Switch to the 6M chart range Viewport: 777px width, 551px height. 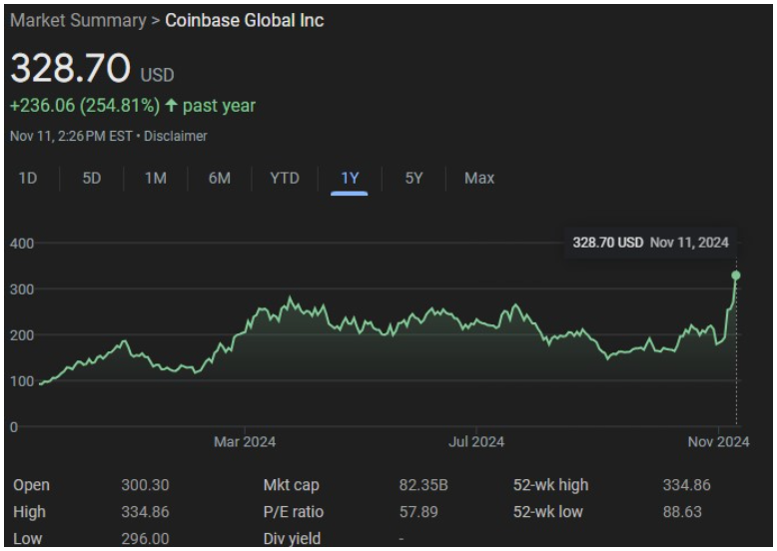[220, 178]
